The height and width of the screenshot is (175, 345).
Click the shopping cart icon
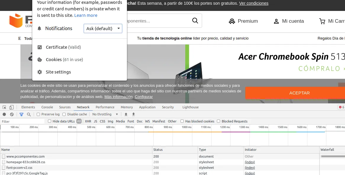pyautogui.click(x=322, y=21)
